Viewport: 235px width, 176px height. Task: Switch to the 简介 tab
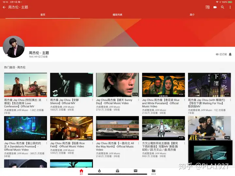[x=192, y=15]
